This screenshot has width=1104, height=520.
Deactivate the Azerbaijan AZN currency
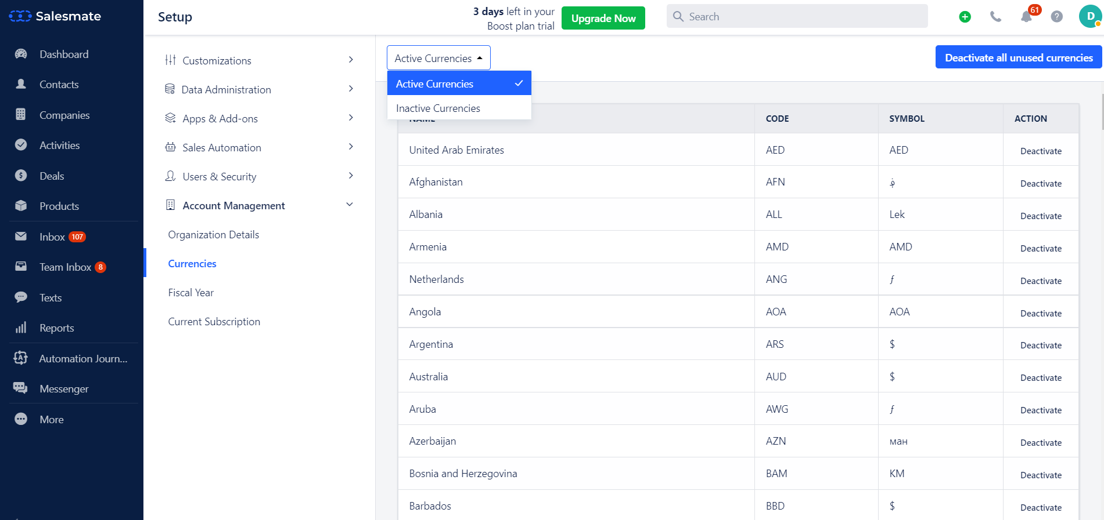coord(1041,442)
